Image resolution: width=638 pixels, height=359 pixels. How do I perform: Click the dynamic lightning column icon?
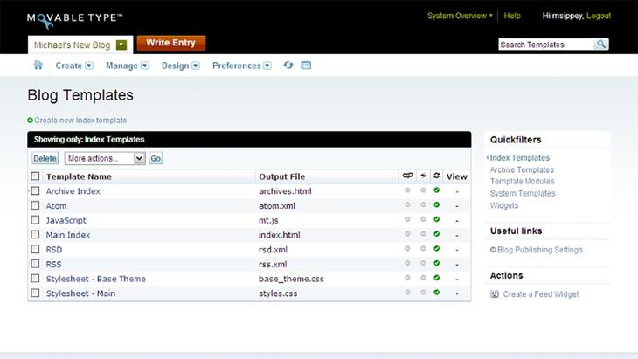pos(423,176)
